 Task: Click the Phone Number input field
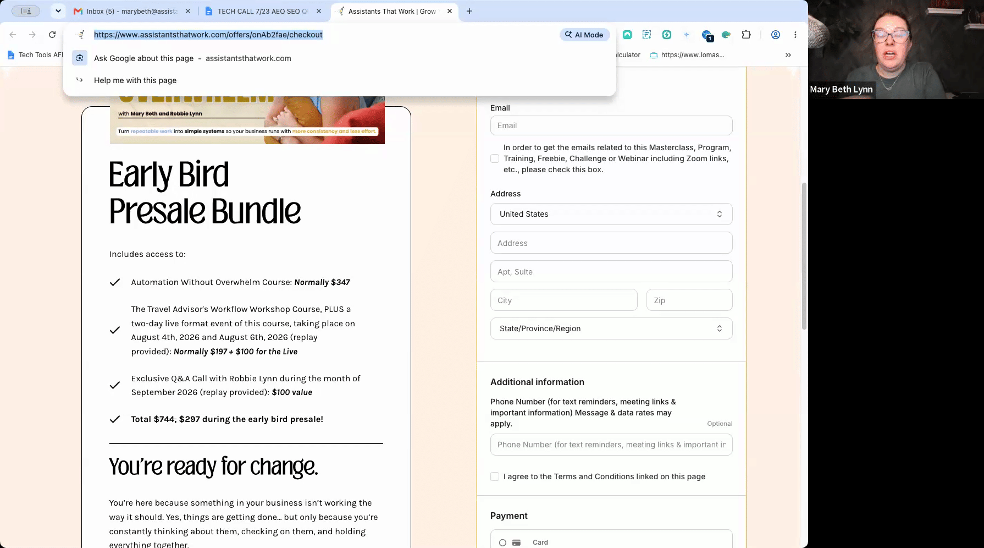click(611, 445)
